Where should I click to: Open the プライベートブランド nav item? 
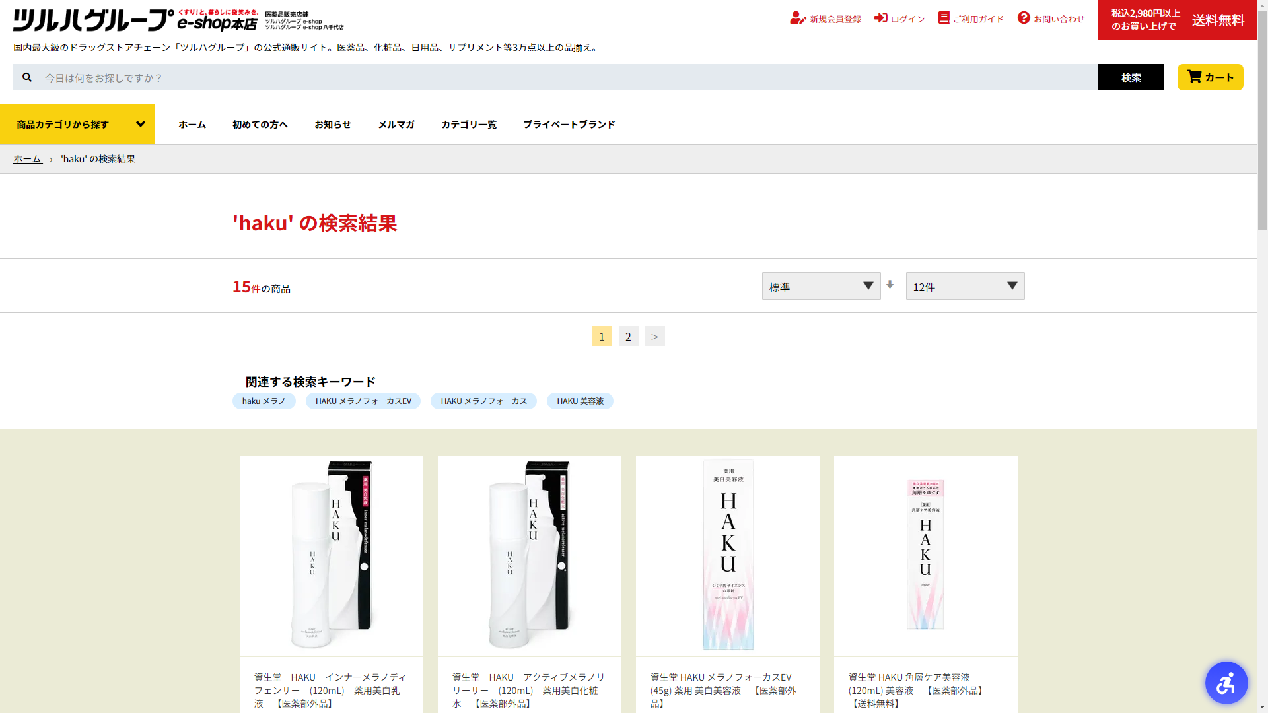click(569, 124)
